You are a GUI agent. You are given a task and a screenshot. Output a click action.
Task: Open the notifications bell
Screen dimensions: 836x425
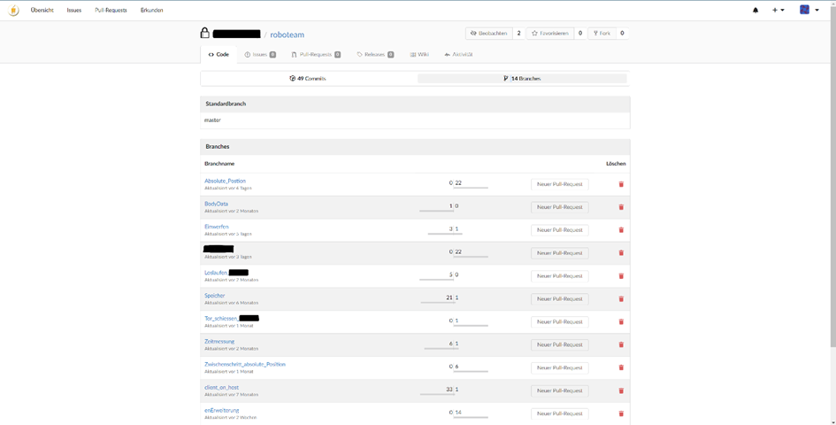(x=755, y=10)
